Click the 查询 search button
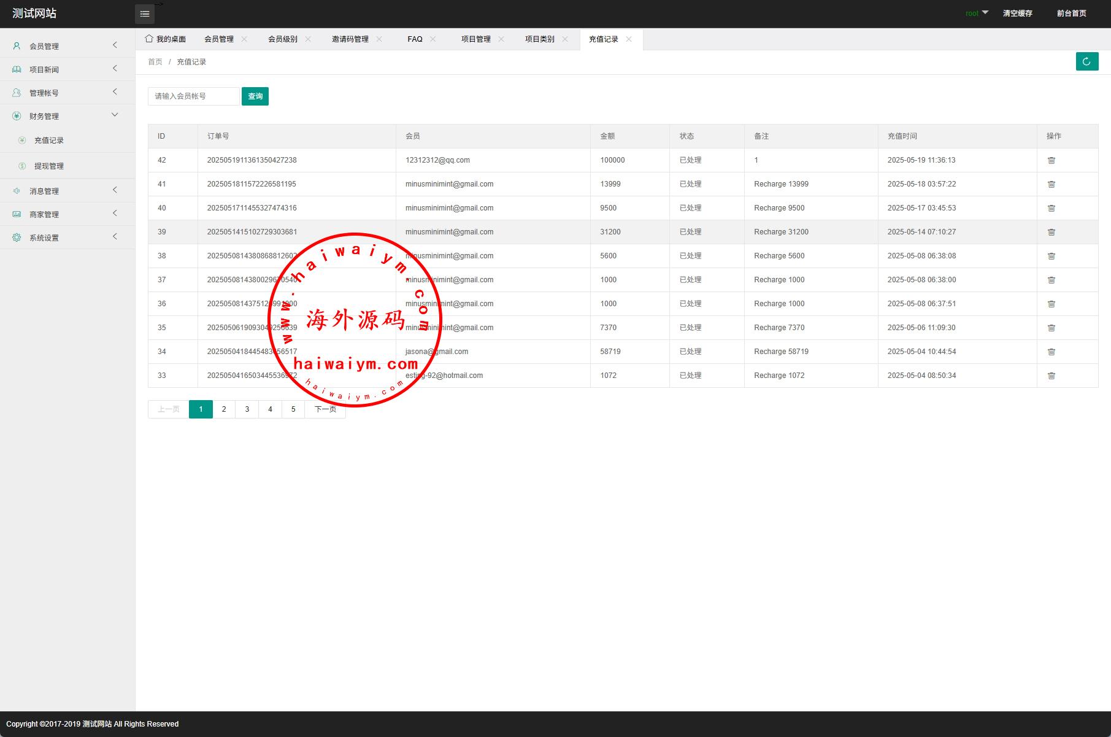Screen dimensions: 1111x737 [255, 96]
